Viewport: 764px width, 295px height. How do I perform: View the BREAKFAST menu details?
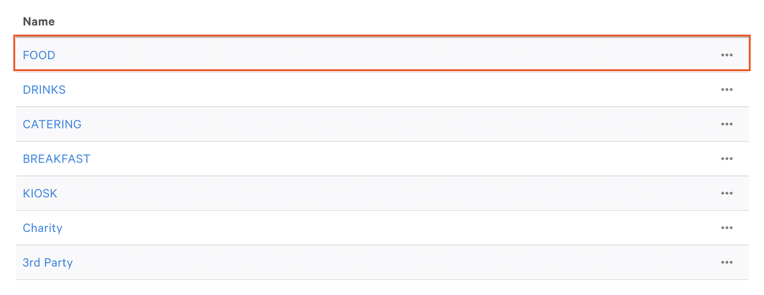point(57,158)
